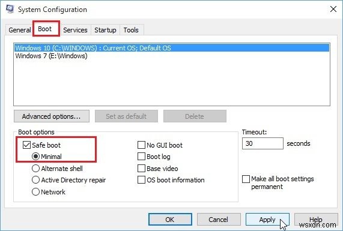Apply the boot settings

point(267,220)
